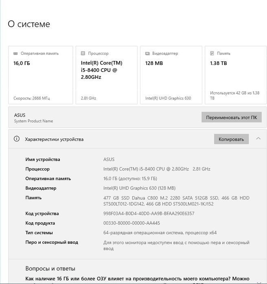Click the processor chip icon

point(83,53)
